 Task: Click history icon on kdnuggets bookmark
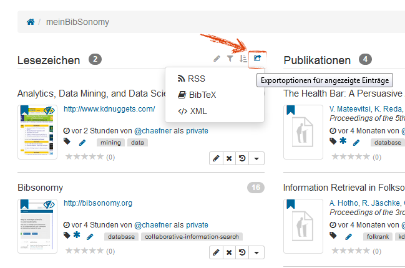242,158
